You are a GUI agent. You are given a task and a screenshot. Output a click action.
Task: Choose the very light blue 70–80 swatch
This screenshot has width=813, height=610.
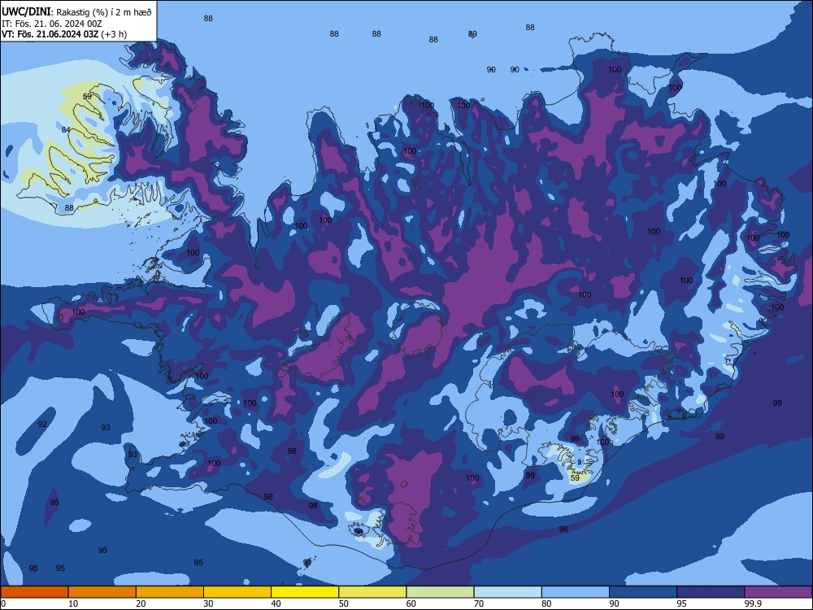tap(507, 592)
